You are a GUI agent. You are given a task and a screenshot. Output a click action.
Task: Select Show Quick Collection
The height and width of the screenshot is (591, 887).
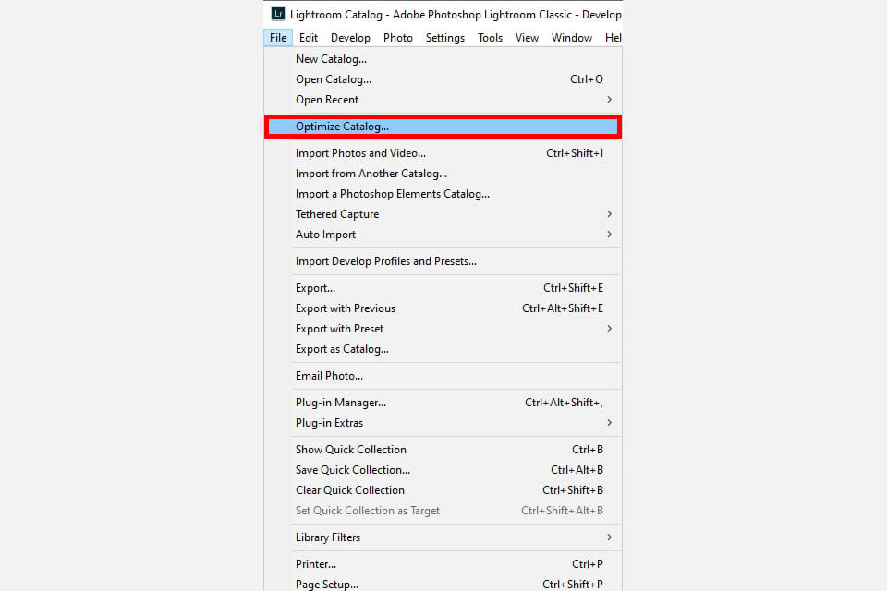point(350,449)
